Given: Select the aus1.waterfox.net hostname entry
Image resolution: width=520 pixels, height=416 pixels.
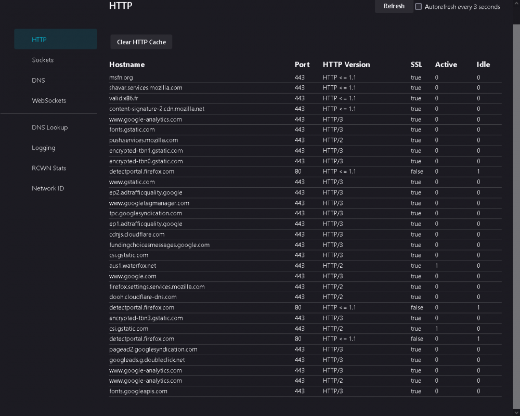Looking at the screenshot, I should [133, 266].
